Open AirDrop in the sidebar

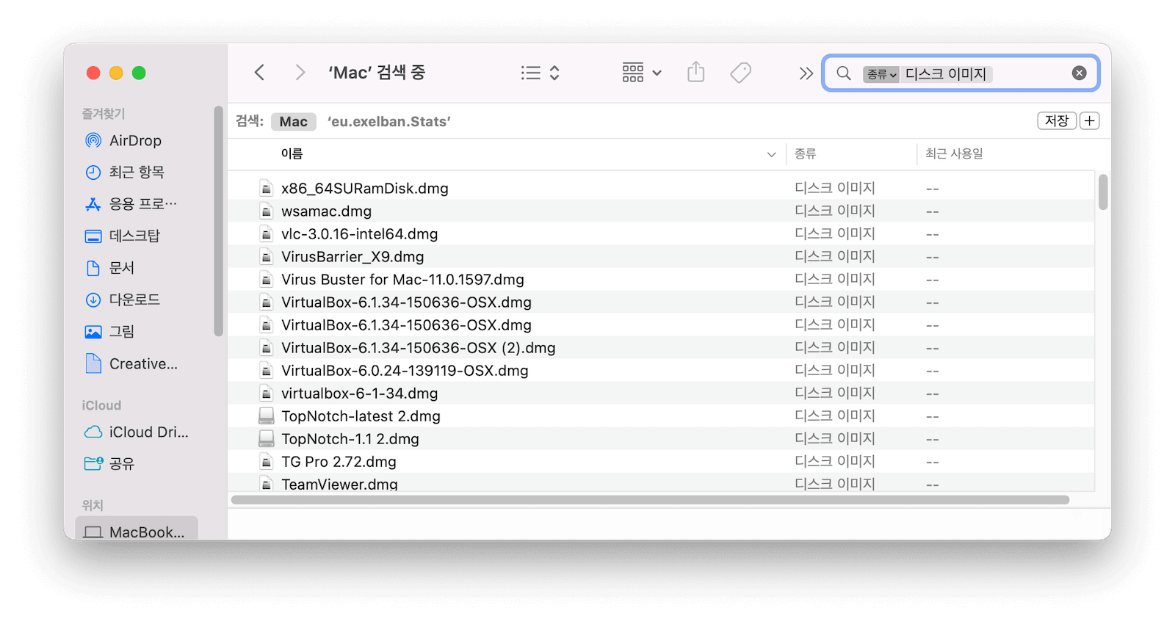[134, 140]
